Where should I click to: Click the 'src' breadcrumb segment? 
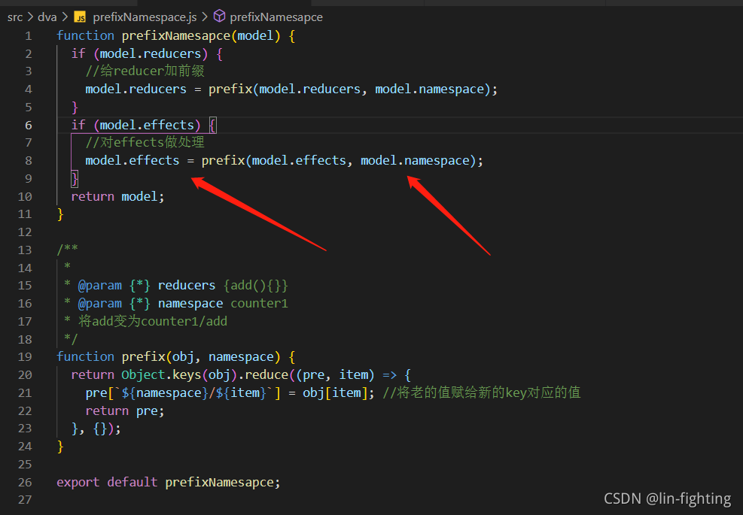pyautogui.click(x=15, y=17)
